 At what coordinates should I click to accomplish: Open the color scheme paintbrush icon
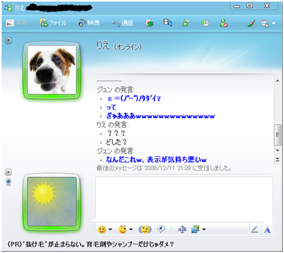(x=251, y=23)
